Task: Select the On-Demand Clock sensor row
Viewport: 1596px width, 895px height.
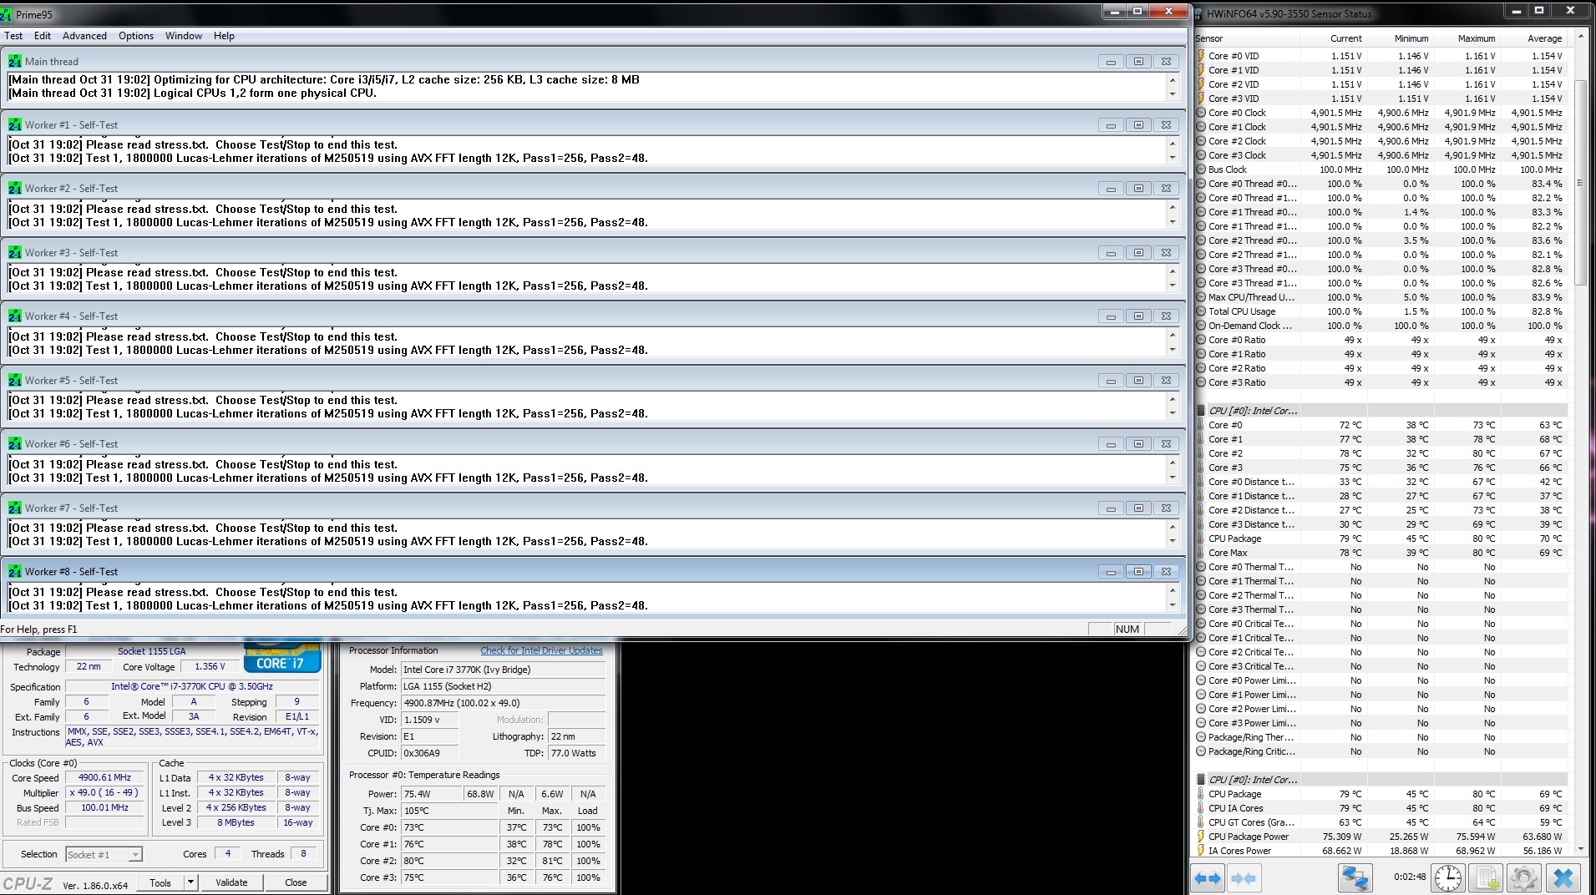Action: [x=1381, y=326]
